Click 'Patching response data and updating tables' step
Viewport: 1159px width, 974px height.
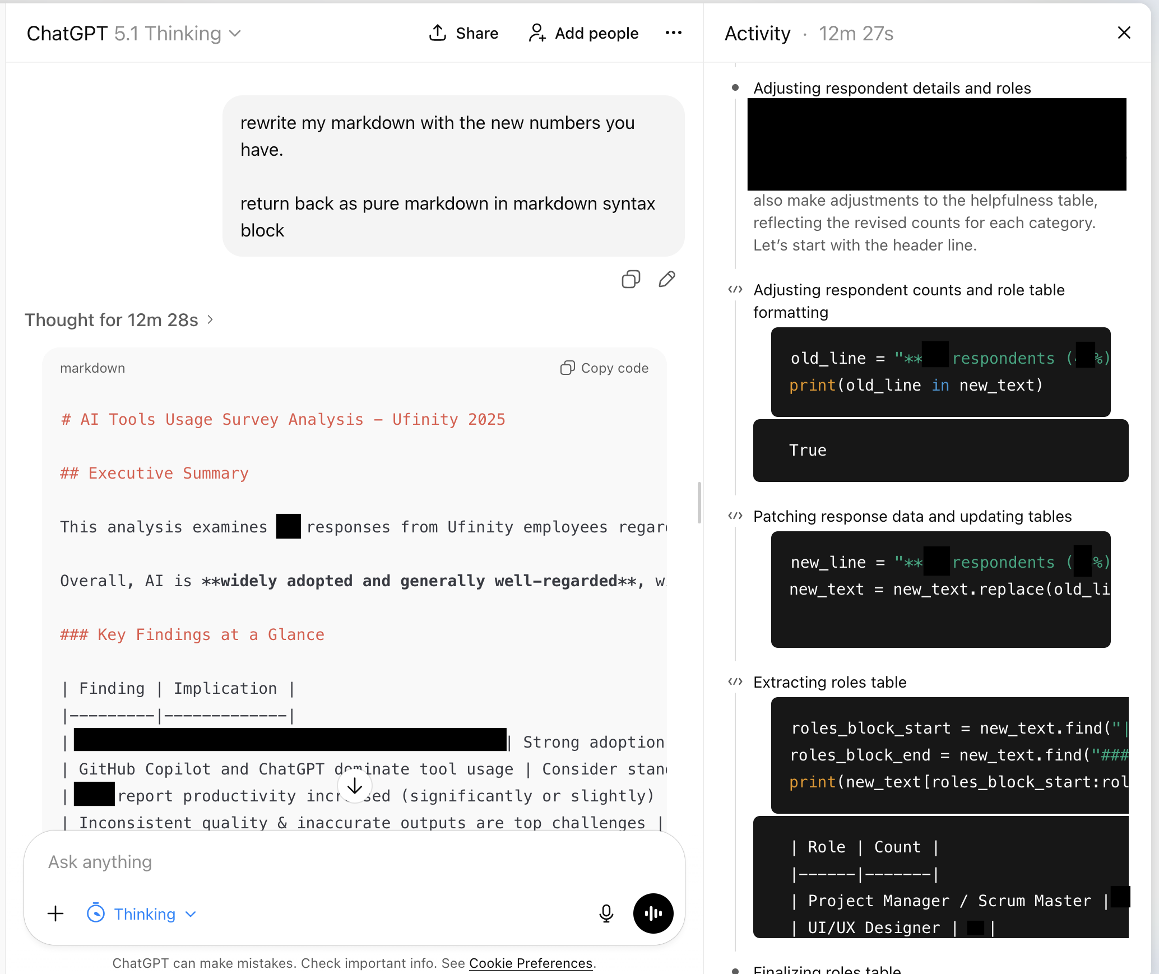(912, 516)
